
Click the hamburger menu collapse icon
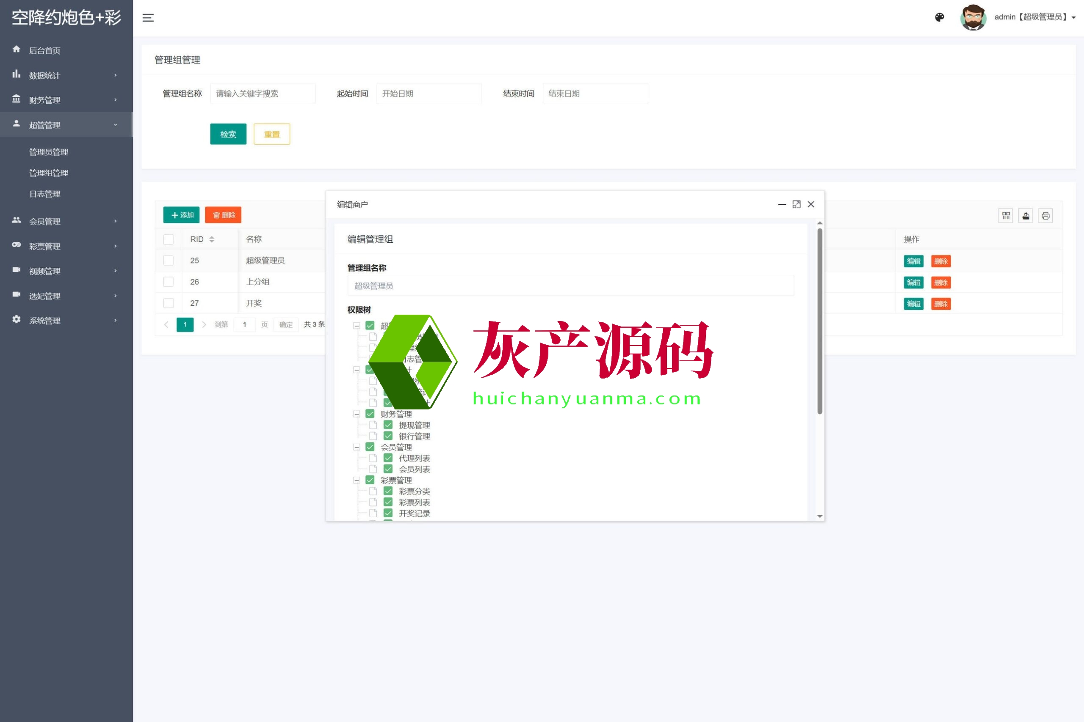pos(148,18)
